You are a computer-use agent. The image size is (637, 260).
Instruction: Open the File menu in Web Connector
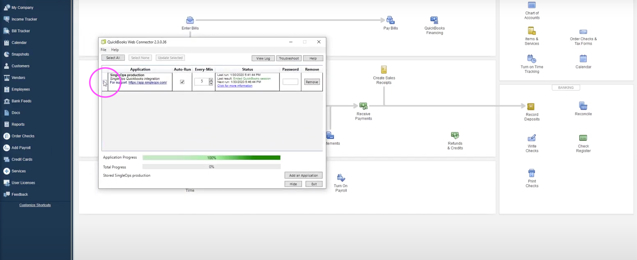pyautogui.click(x=104, y=50)
